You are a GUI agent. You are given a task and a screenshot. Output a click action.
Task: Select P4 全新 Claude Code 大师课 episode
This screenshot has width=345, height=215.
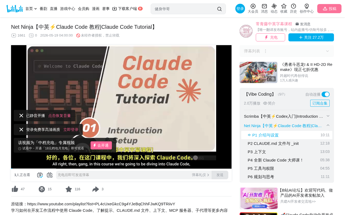pos(287,160)
